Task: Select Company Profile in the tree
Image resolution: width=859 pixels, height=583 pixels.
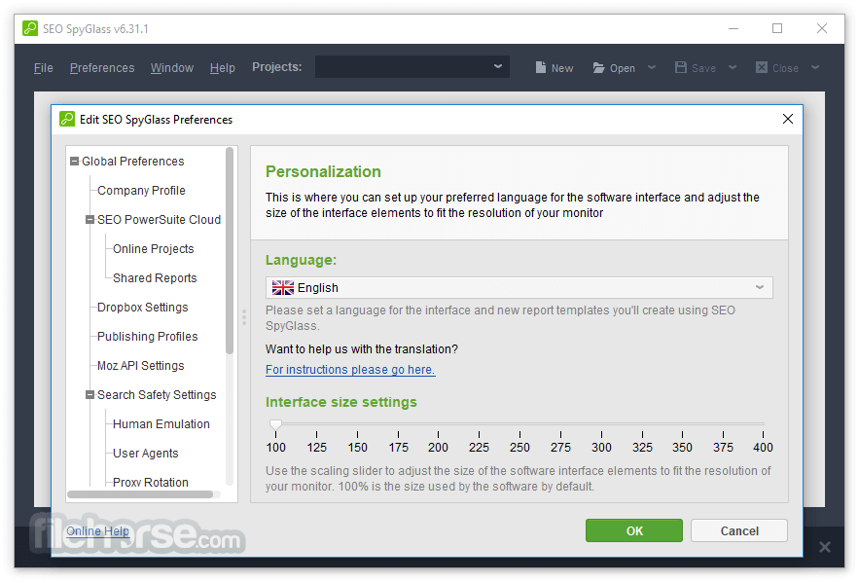Action: (x=141, y=191)
